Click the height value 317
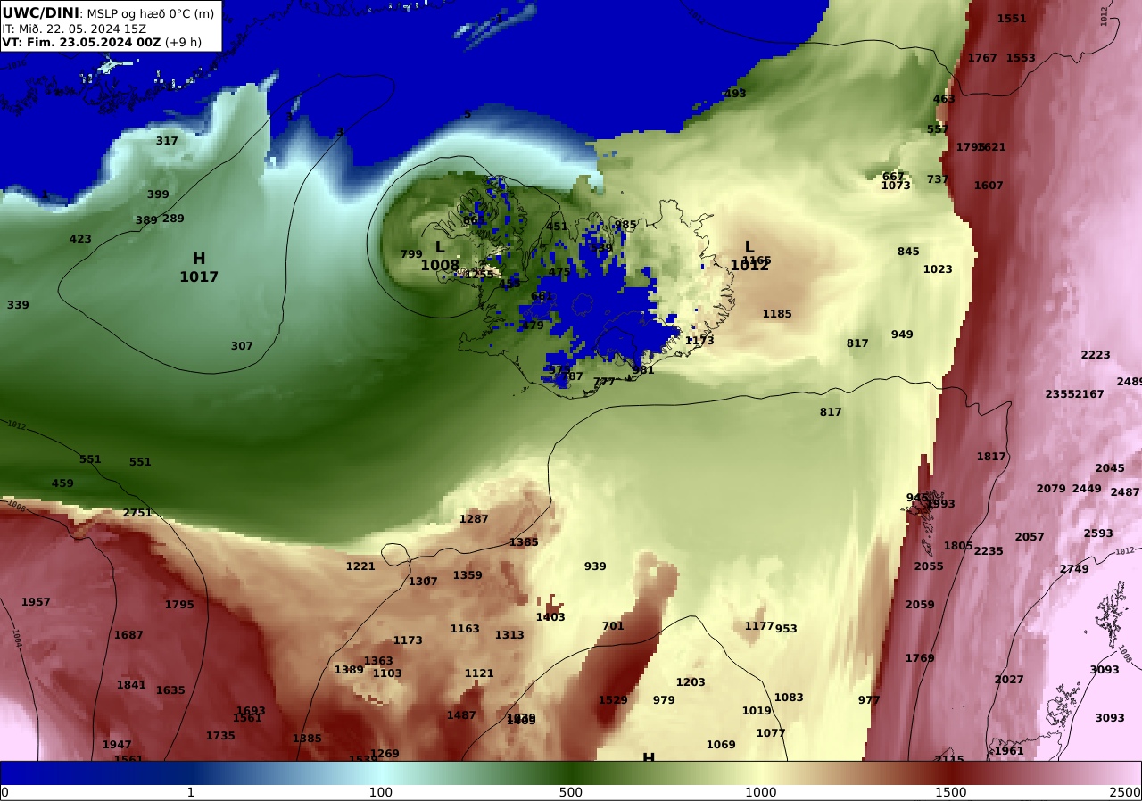 [x=167, y=141]
